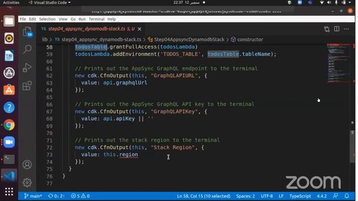Open the Accounts menu icon
The width and height of the screenshot is (358, 201).
(x=27, y=165)
